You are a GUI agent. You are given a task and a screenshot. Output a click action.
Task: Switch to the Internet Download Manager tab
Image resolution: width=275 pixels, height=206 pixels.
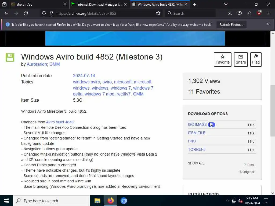[x=99, y=4]
